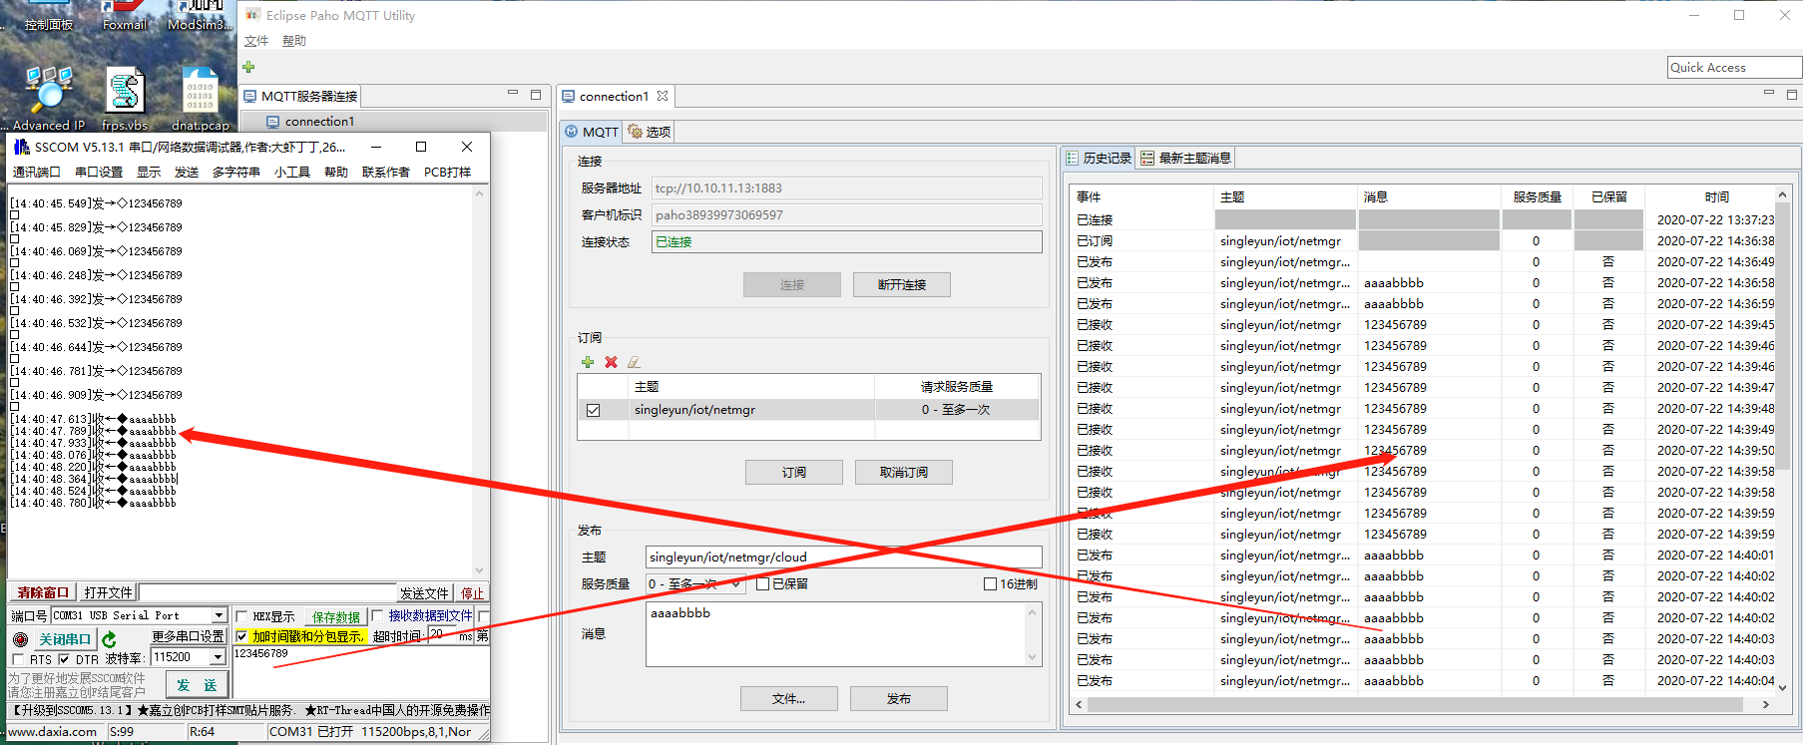The image size is (1803, 745).
Task: Enable the HEX显示 checkbox
Action: pos(241,616)
